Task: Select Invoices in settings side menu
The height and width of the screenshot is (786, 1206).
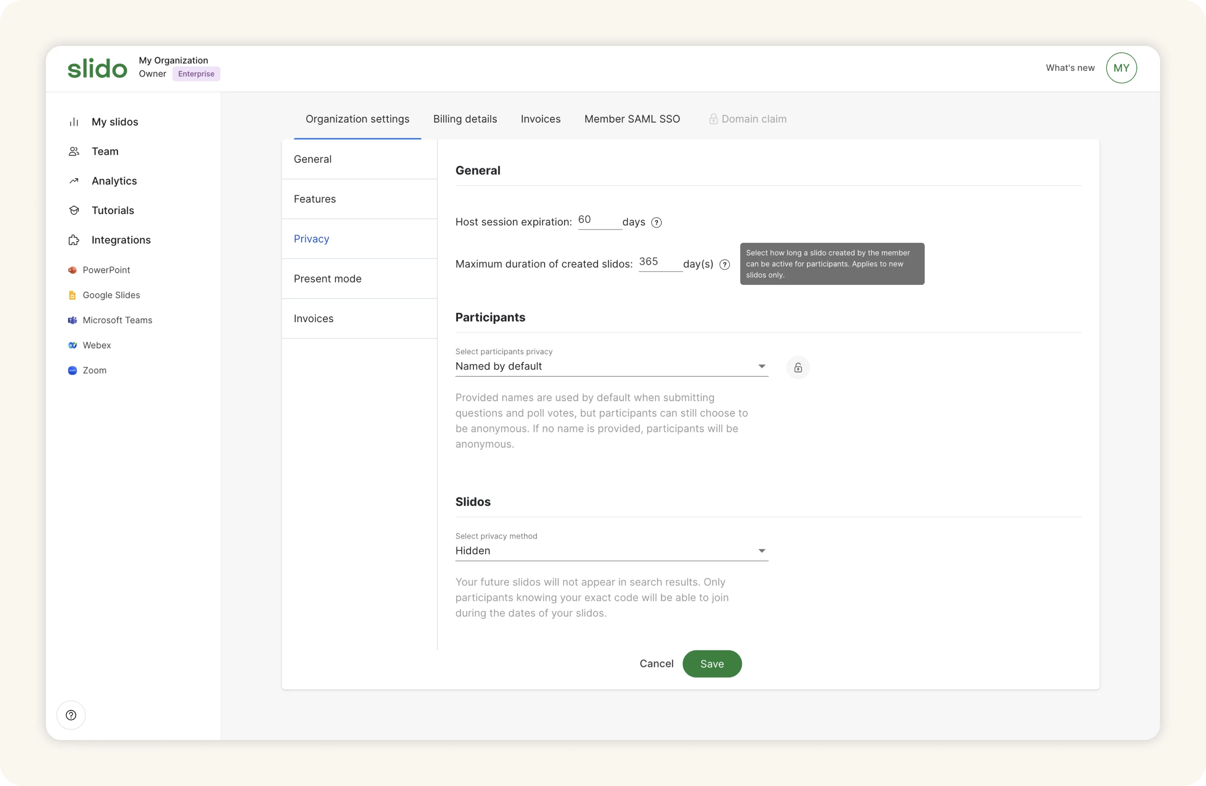Action: tap(359, 319)
